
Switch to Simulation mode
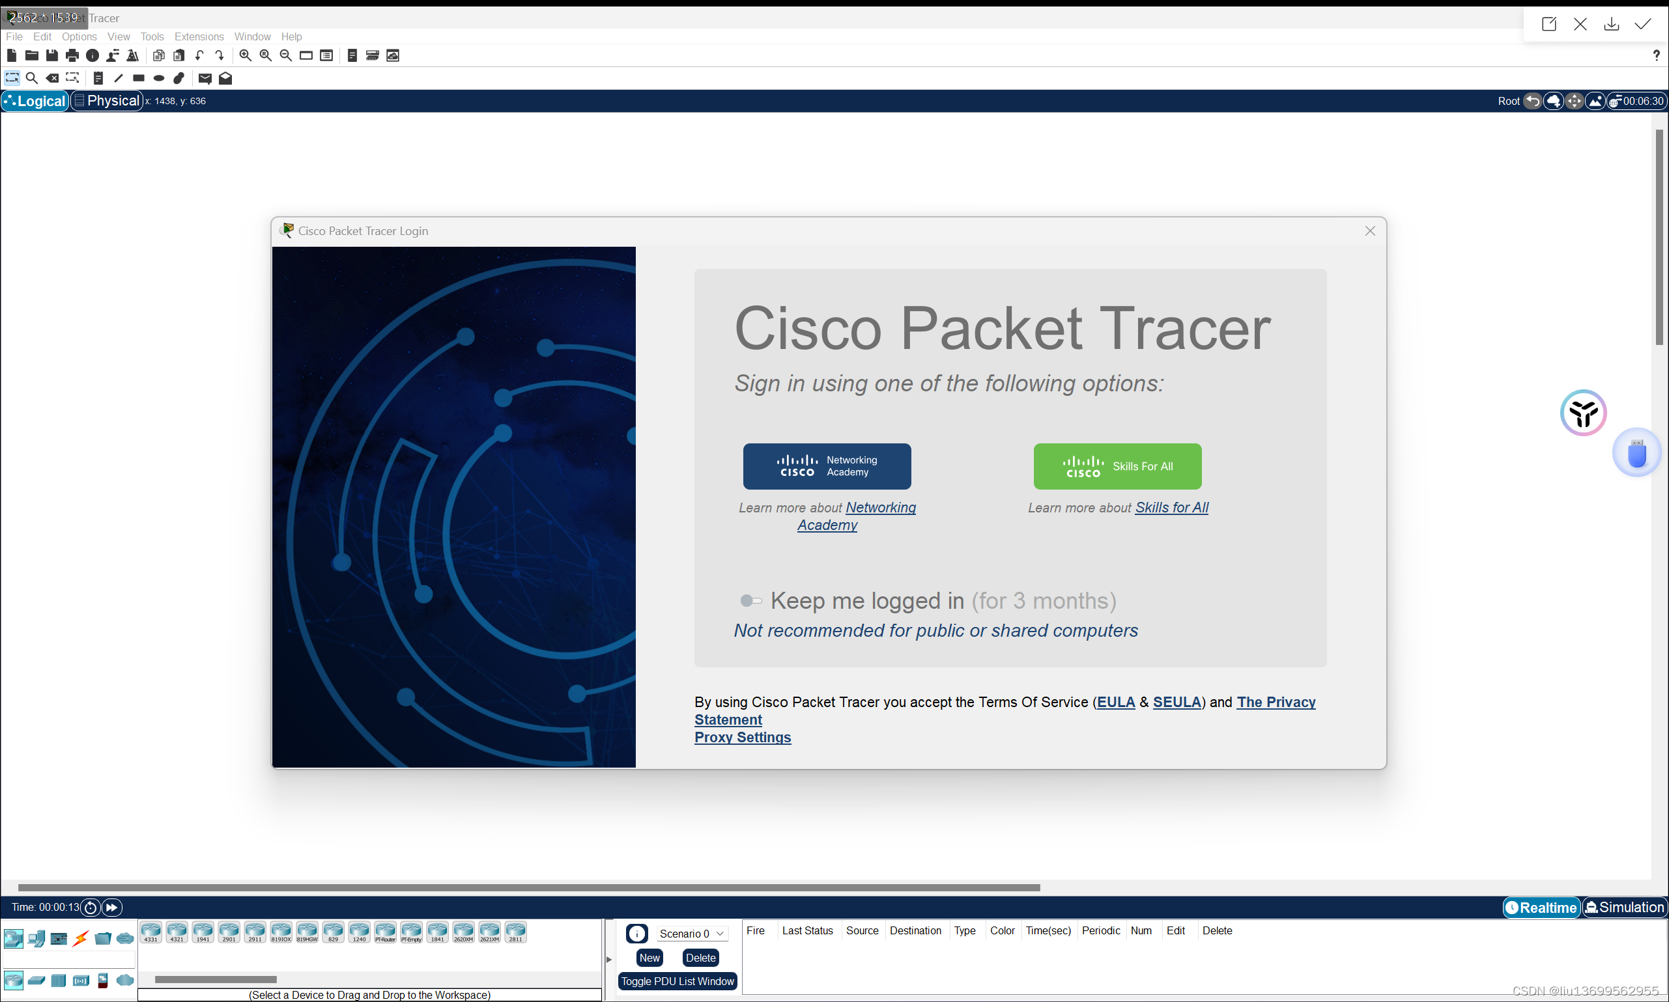(x=1625, y=908)
